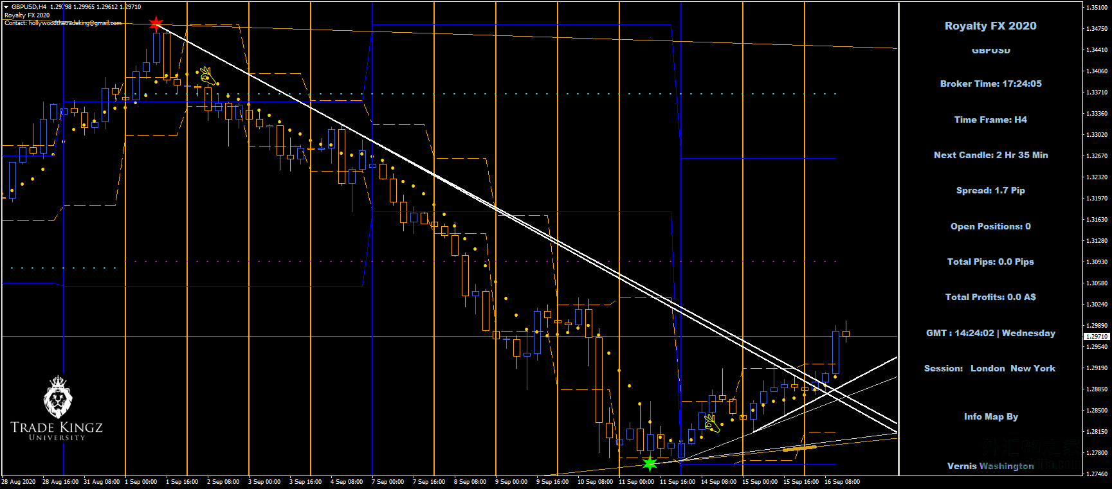
Task: Click the 28 Aug 2020 date on the time axis
Action: (19, 482)
